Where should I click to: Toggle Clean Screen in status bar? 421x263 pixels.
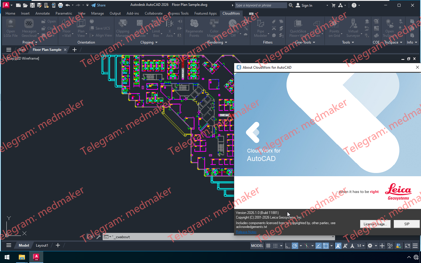pyautogui.click(x=408, y=246)
